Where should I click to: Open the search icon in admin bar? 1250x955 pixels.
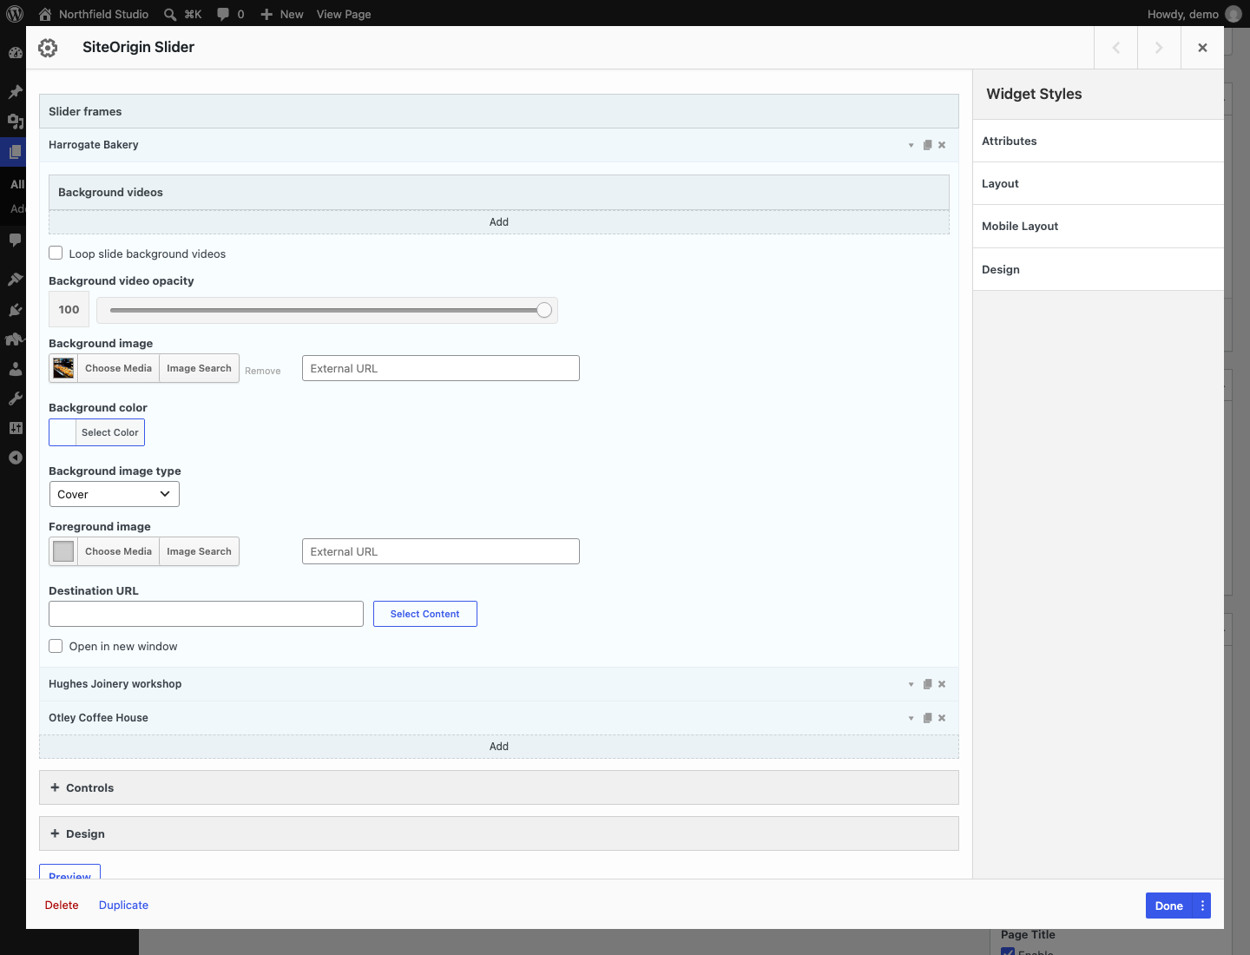171,14
